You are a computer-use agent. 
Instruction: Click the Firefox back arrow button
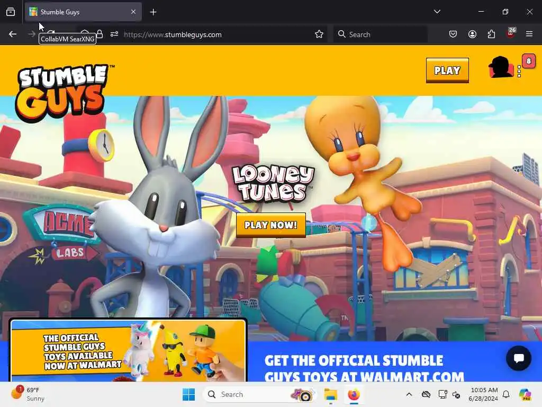(x=13, y=34)
